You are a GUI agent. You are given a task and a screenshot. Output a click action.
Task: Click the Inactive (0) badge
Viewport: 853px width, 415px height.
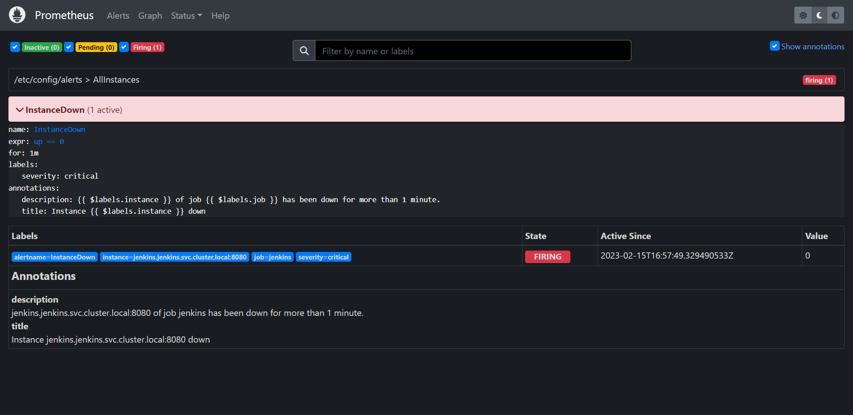[x=42, y=47]
